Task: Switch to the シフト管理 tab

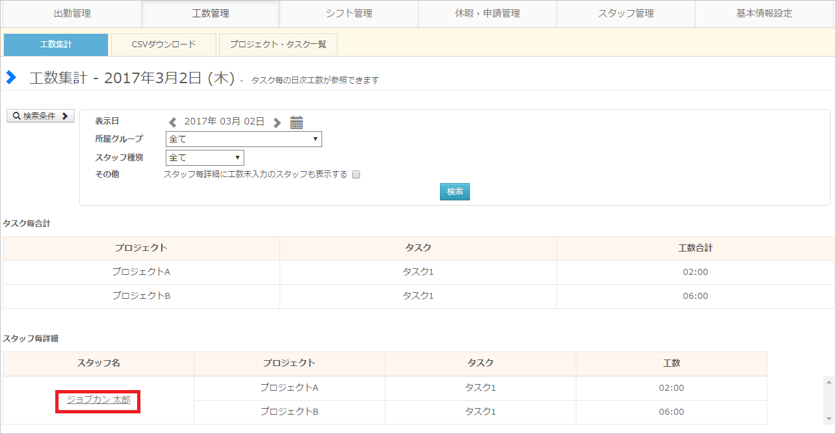Action: pyautogui.click(x=349, y=13)
